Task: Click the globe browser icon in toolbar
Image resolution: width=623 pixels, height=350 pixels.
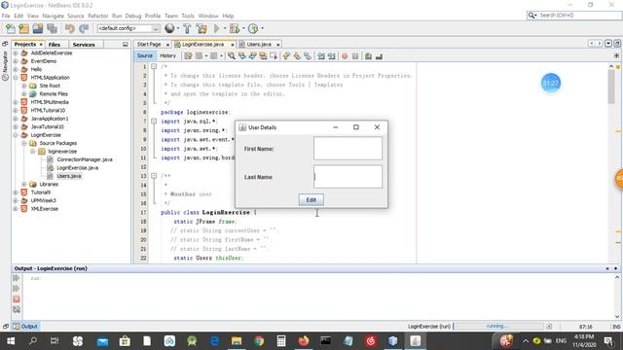Action: tap(169, 28)
